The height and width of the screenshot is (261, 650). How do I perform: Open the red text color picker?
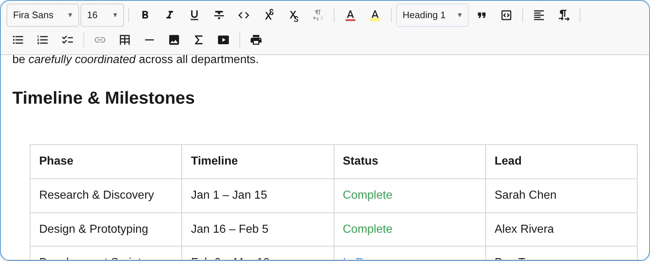point(350,15)
